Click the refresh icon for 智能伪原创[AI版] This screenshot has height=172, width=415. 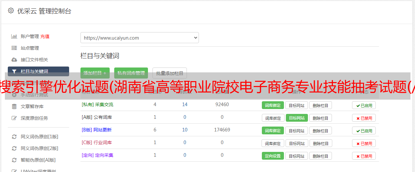tap(14, 160)
